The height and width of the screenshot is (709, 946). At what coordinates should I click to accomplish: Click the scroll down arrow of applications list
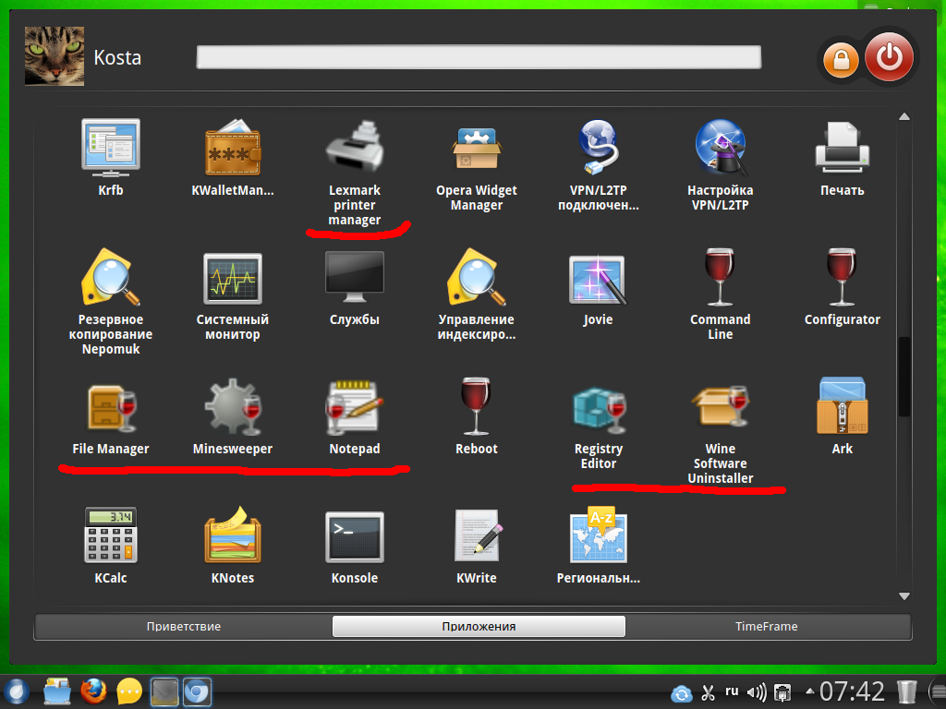tap(904, 596)
